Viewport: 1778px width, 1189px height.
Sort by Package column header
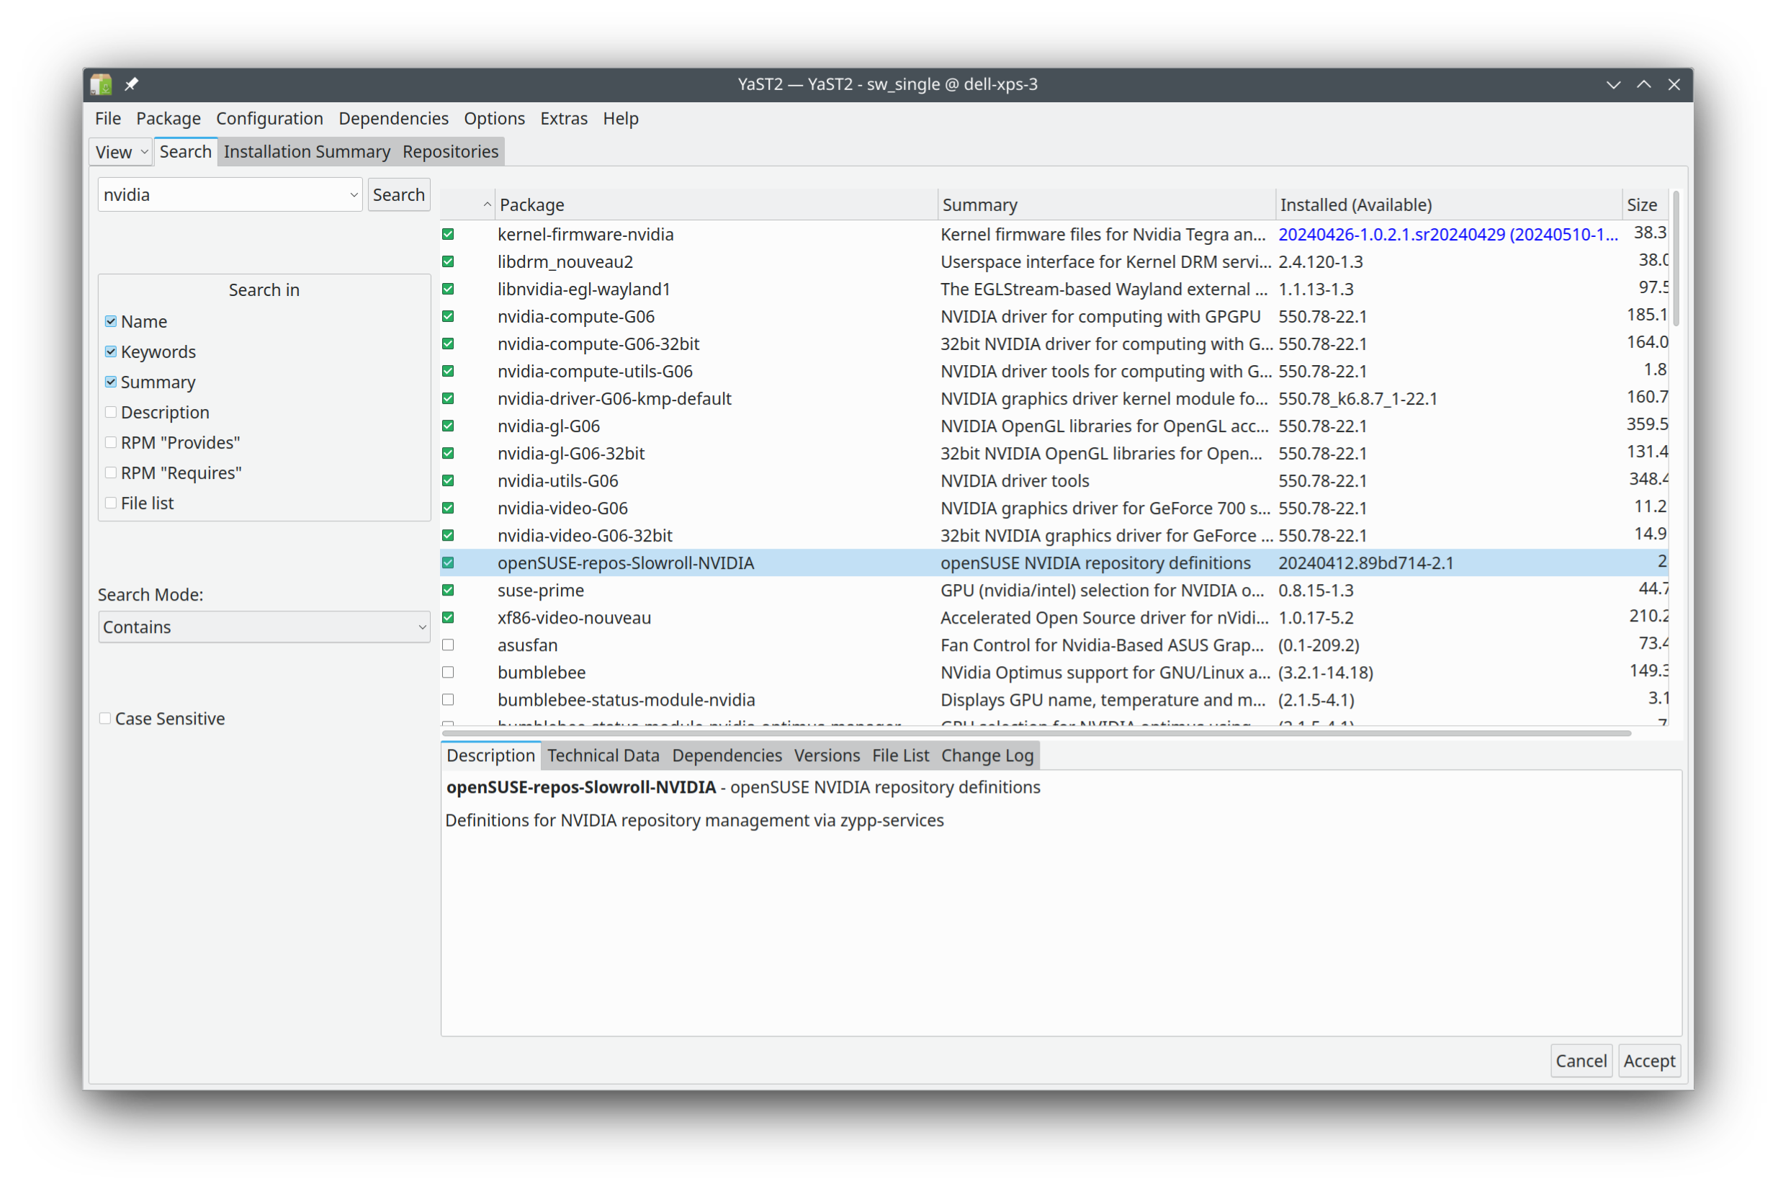pyautogui.click(x=716, y=205)
